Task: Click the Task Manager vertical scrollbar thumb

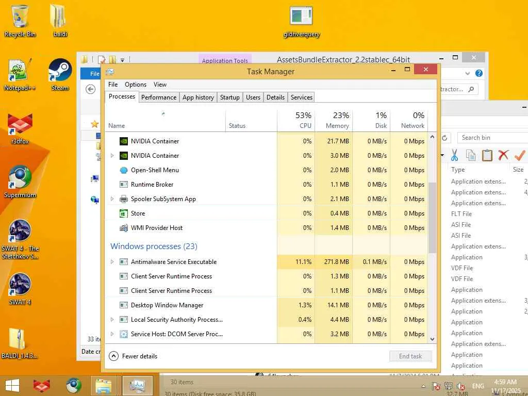Action: [x=433, y=218]
